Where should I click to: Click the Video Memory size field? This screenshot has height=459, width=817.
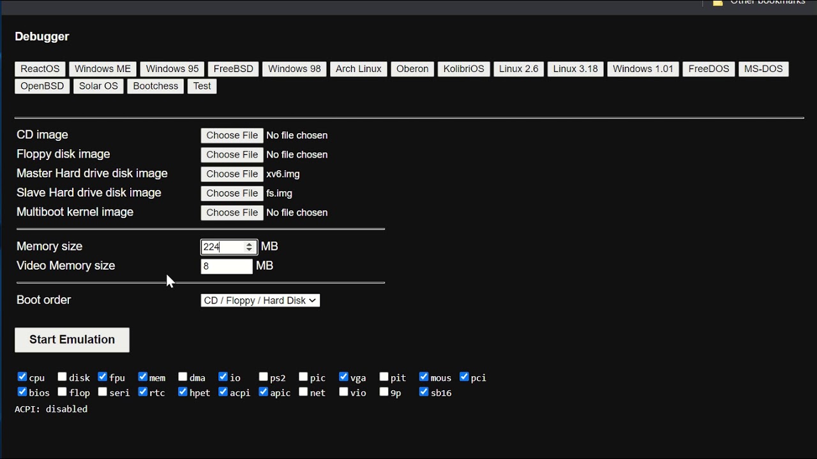(227, 266)
